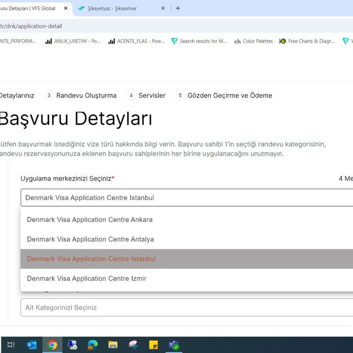Open Free Charts & Diagr... bookmark

tap(307, 41)
